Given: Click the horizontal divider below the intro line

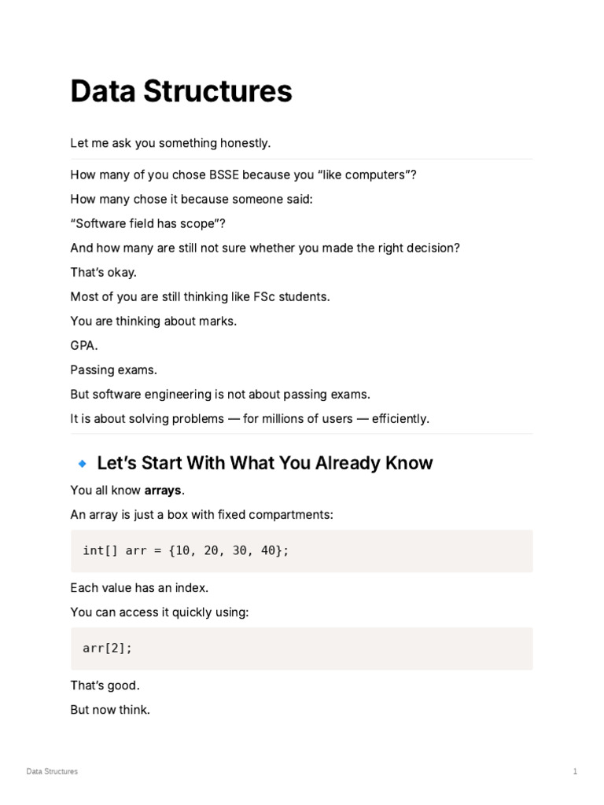Looking at the screenshot, I should [x=301, y=159].
